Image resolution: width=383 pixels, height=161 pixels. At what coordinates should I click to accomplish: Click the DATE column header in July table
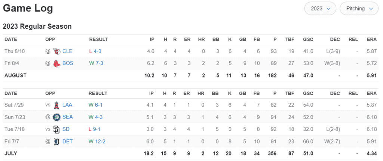11,94
